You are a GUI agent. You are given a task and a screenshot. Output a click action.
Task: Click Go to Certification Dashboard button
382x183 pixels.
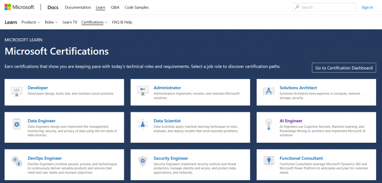pos(344,68)
